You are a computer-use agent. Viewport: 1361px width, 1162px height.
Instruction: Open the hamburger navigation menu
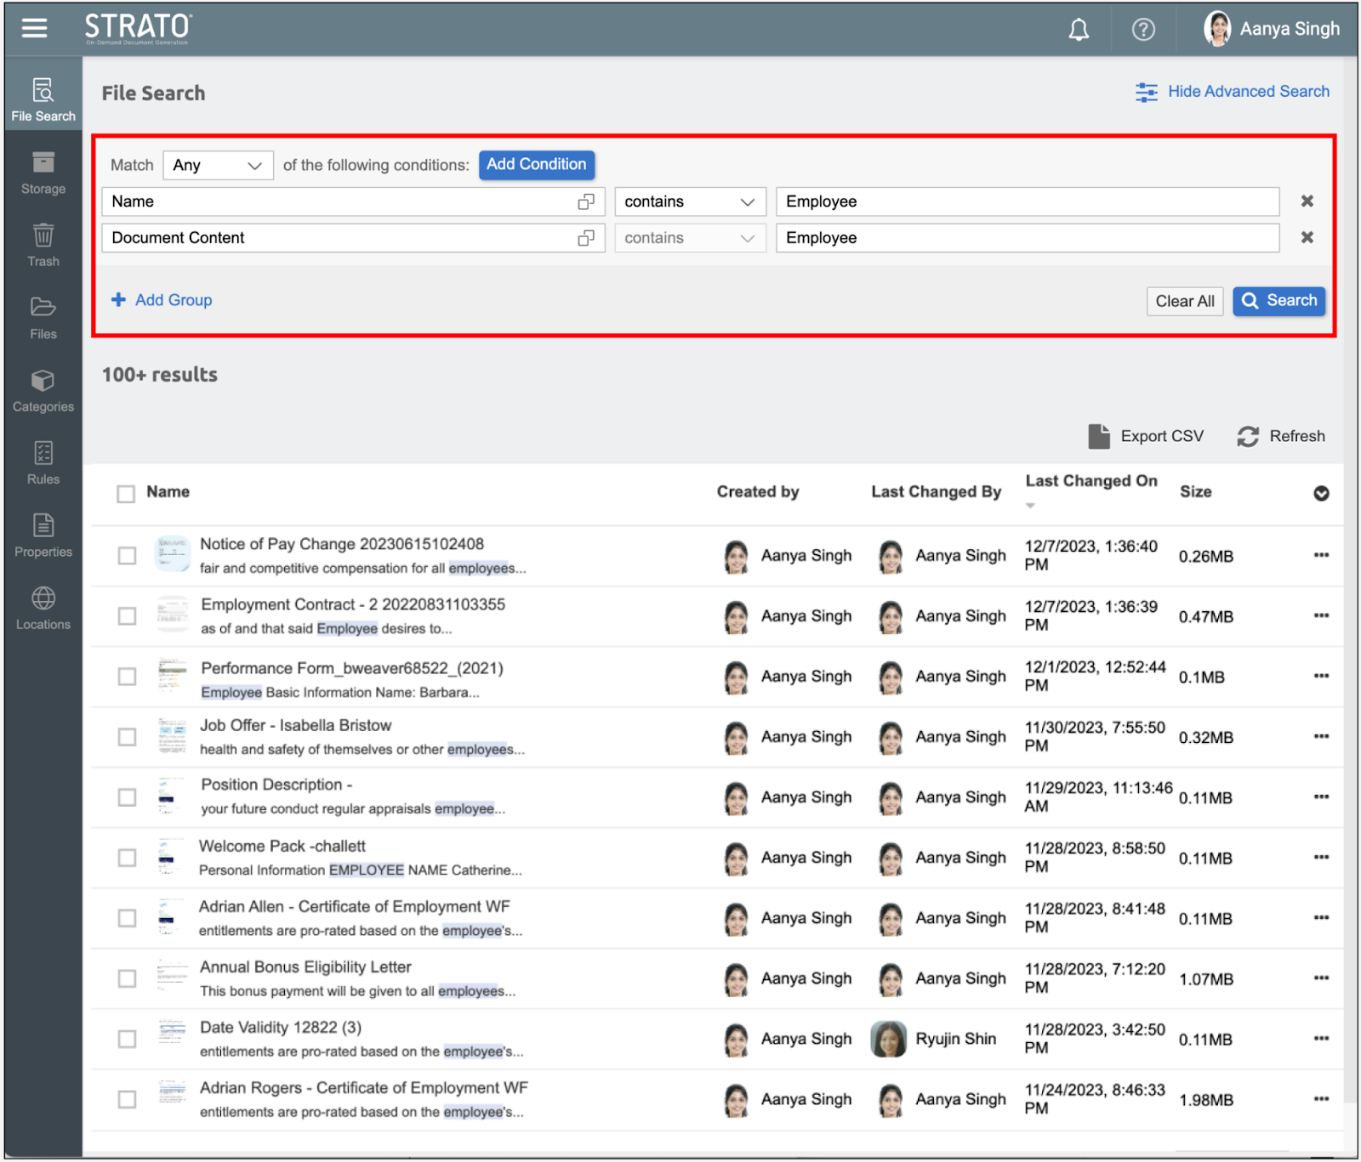click(x=34, y=28)
